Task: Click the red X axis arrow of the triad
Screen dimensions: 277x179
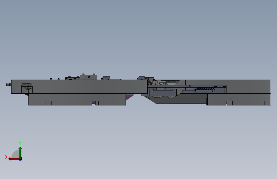Action: (14, 159)
